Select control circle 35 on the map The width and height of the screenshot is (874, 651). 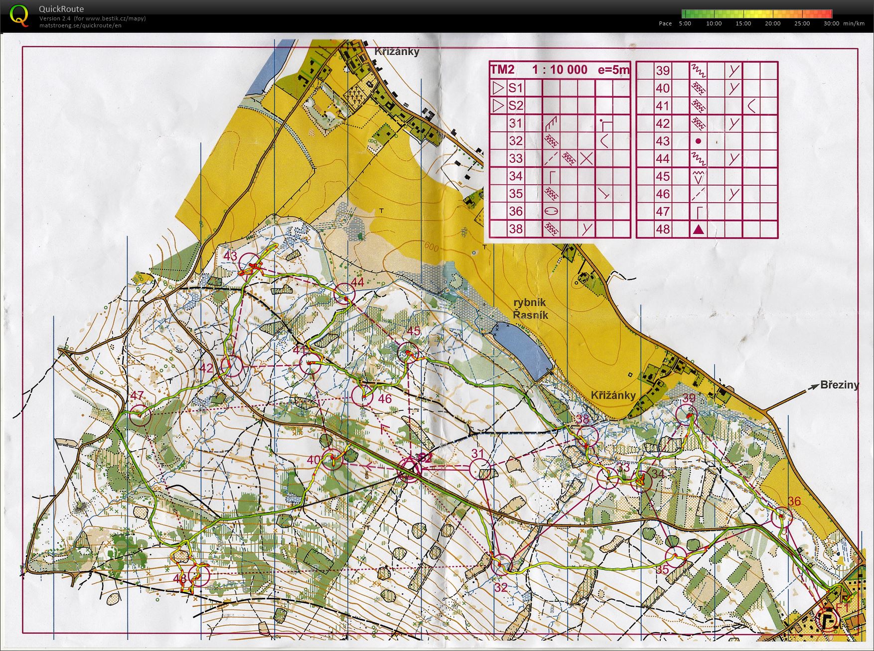click(x=676, y=557)
